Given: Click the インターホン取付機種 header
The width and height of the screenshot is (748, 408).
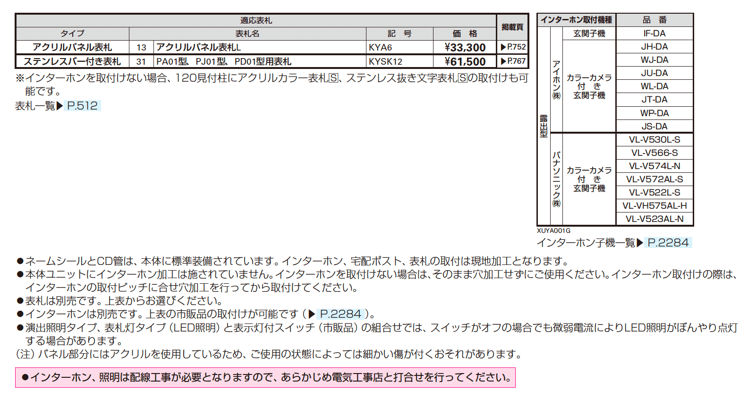Looking at the screenshot, I should click(577, 20).
